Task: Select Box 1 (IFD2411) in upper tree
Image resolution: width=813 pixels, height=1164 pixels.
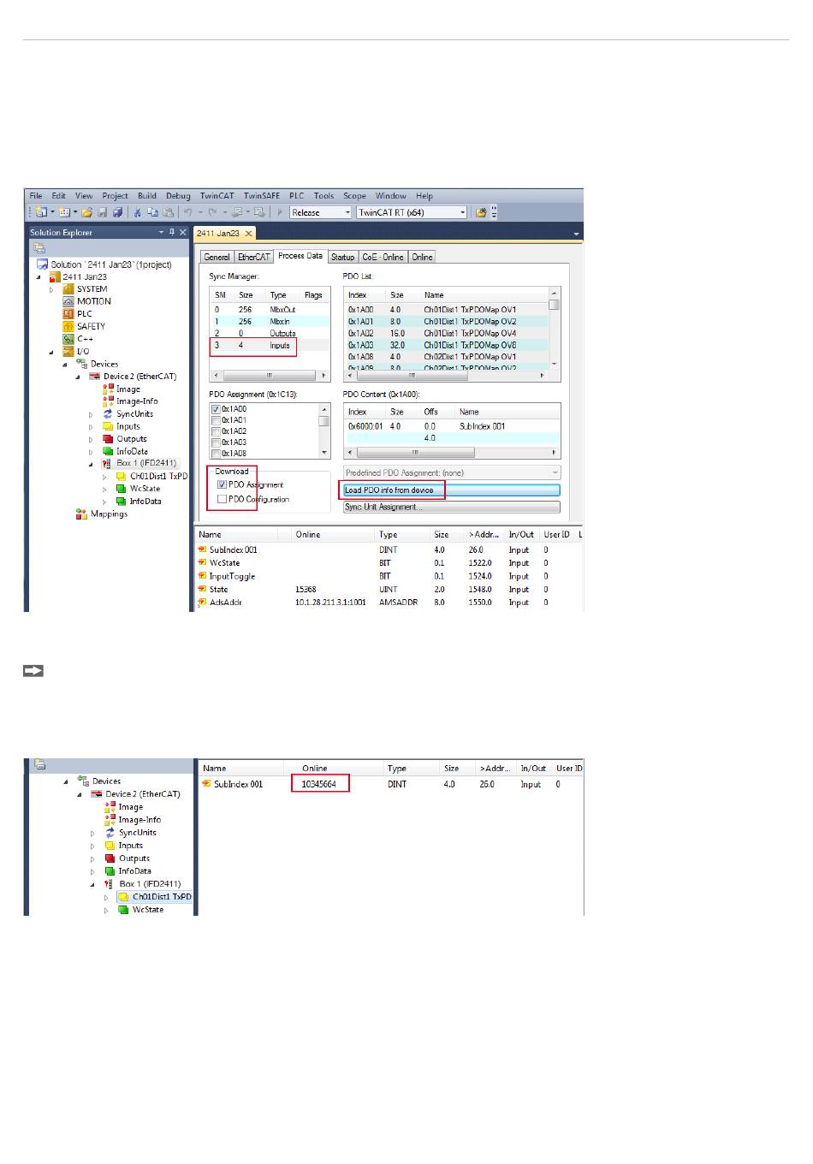Action: tap(139, 463)
